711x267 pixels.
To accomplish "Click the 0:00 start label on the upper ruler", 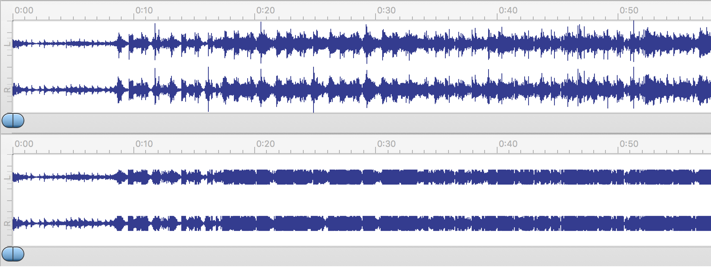I will (23, 11).
